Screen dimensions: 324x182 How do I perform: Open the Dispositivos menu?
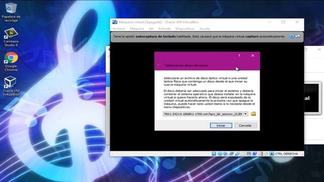pos(185,29)
